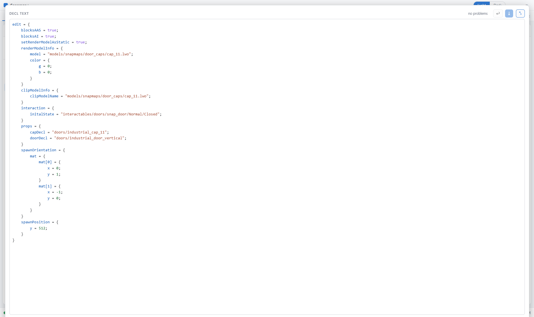Click the 'blocksAAS = true;' line
Image resolution: width=534 pixels, height=317 pixels.
pos(39,30)
